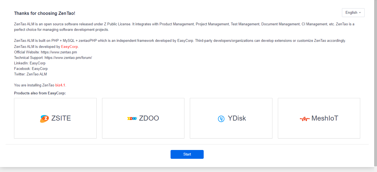Open the Twitter ZenTao ALM link
This screenshot has height=172, width=377.
37,74
